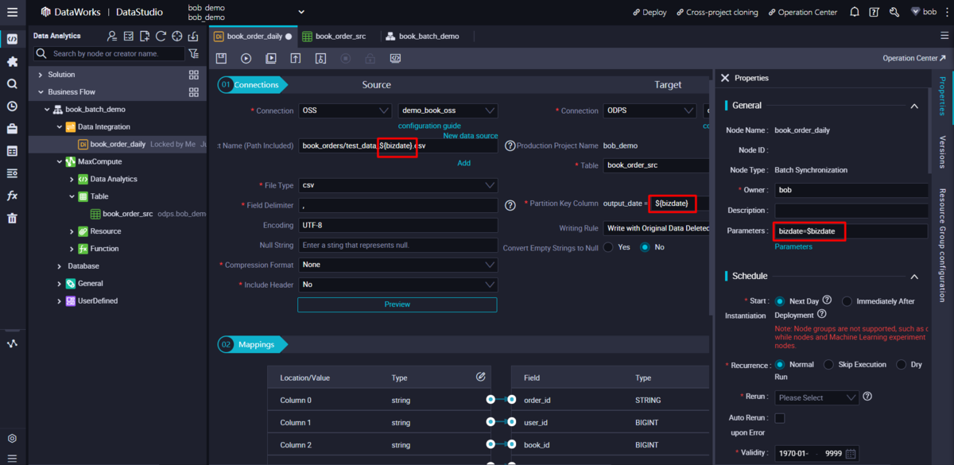
Task: Open the briefcase sidebar icon
Action: point(12,129)
